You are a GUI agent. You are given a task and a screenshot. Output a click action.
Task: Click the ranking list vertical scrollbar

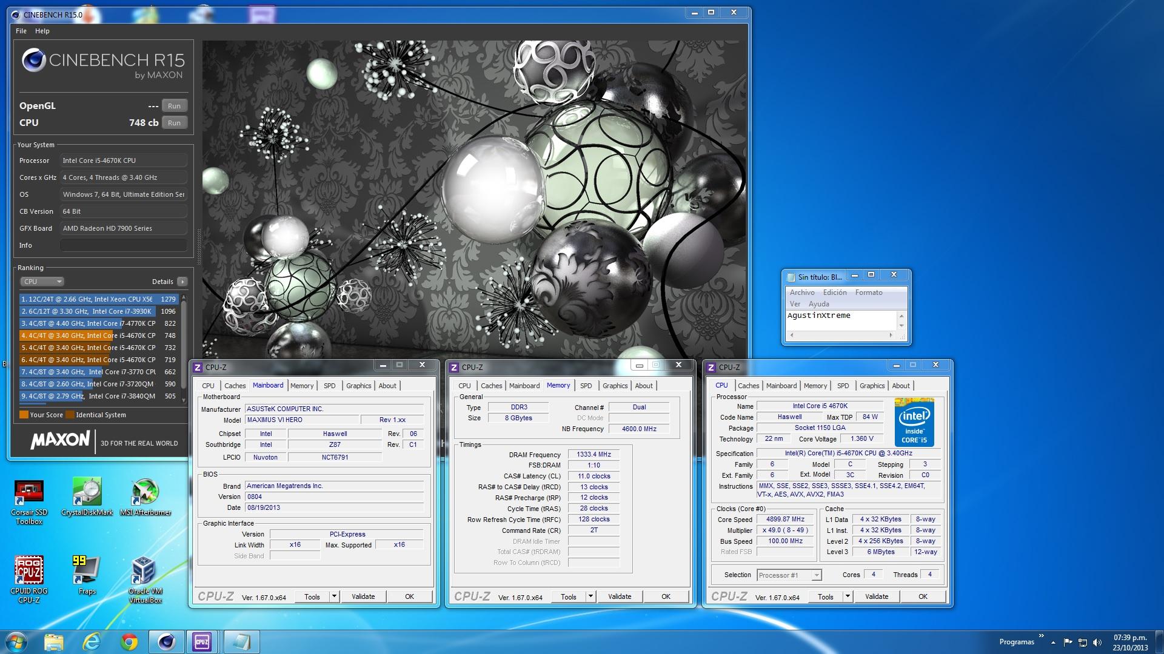(x=184, y=348)
